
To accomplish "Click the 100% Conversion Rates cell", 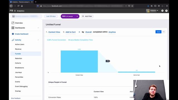I will (x=96, y=97).
